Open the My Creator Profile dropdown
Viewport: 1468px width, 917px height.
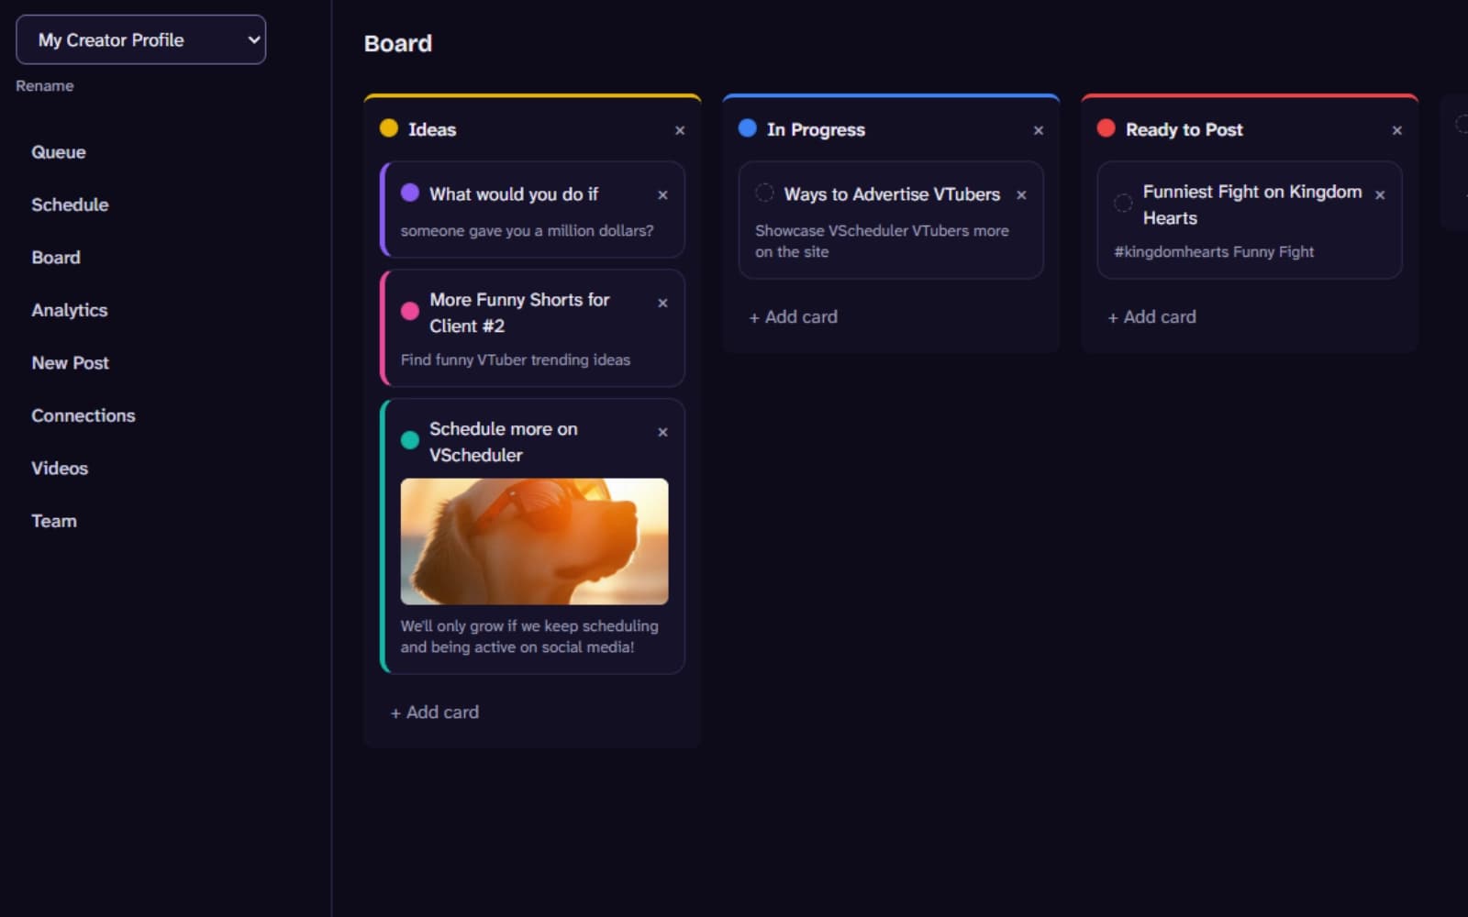coord(141,39)
